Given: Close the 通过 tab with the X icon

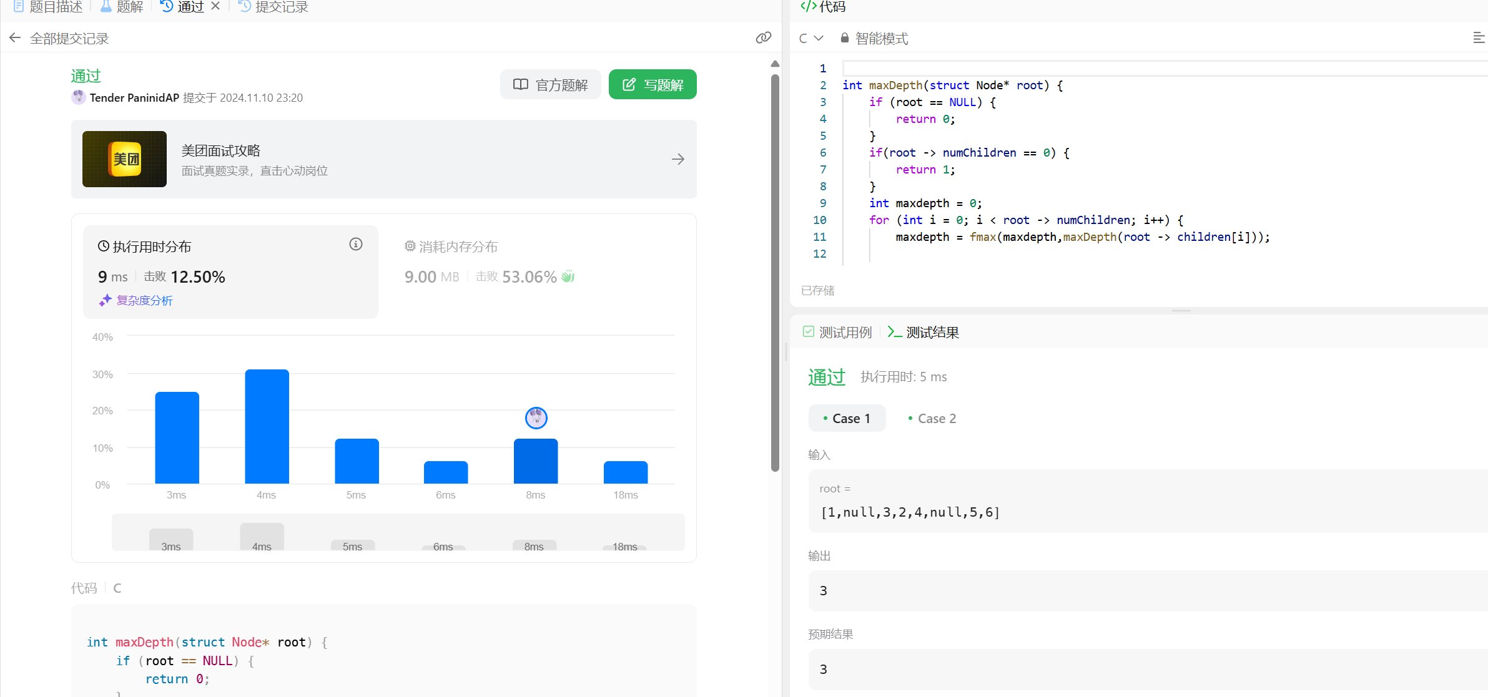Looking at the screenshot, I should pyautogui.click(x=215, y=6).
